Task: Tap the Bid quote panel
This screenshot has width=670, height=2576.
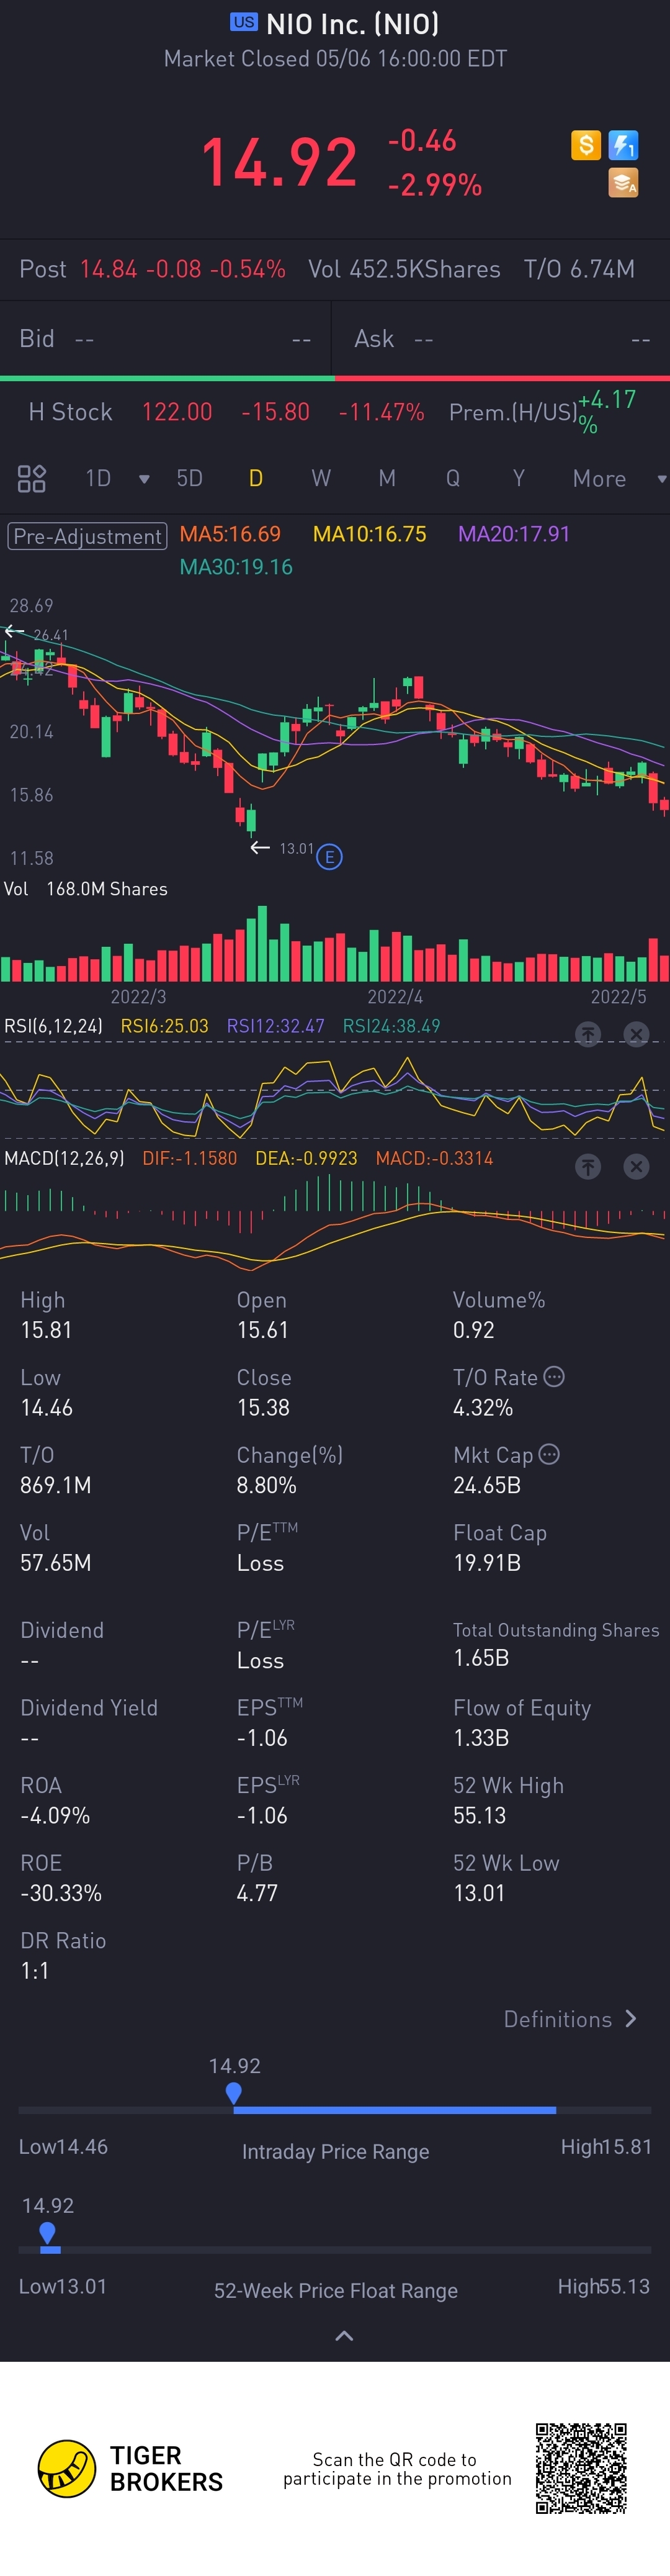Action: click(165, 339)
